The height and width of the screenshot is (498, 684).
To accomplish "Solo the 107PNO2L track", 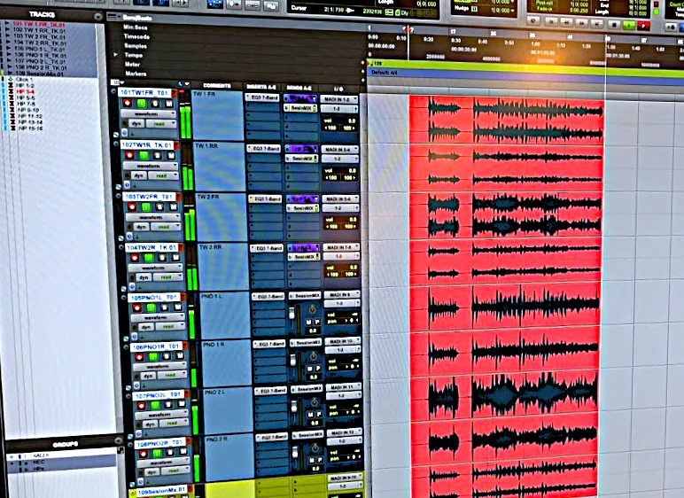I will [167, 405].
